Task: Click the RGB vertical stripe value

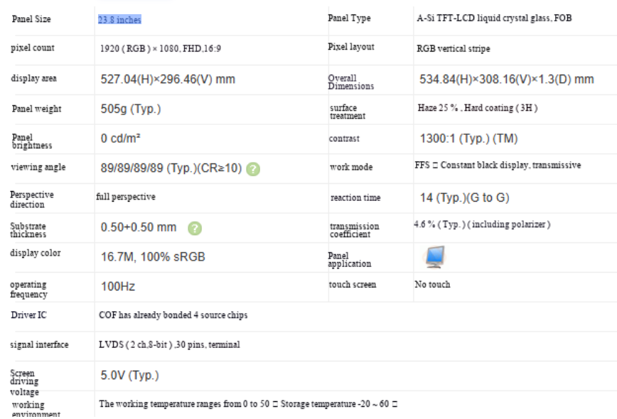Action: tap(454, 49)
